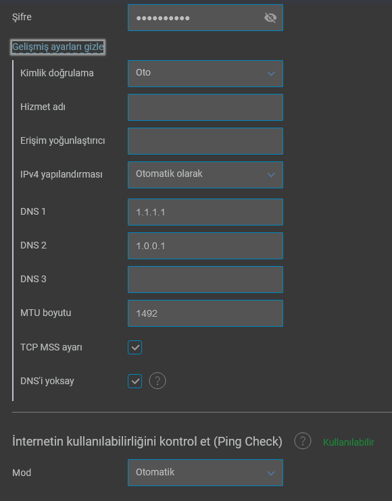This screenshot has width=392, height=501.
Task: Open IPv4 yapılandırması dropdown set to Otomatik olarak
Action: [x=205, y=175]
